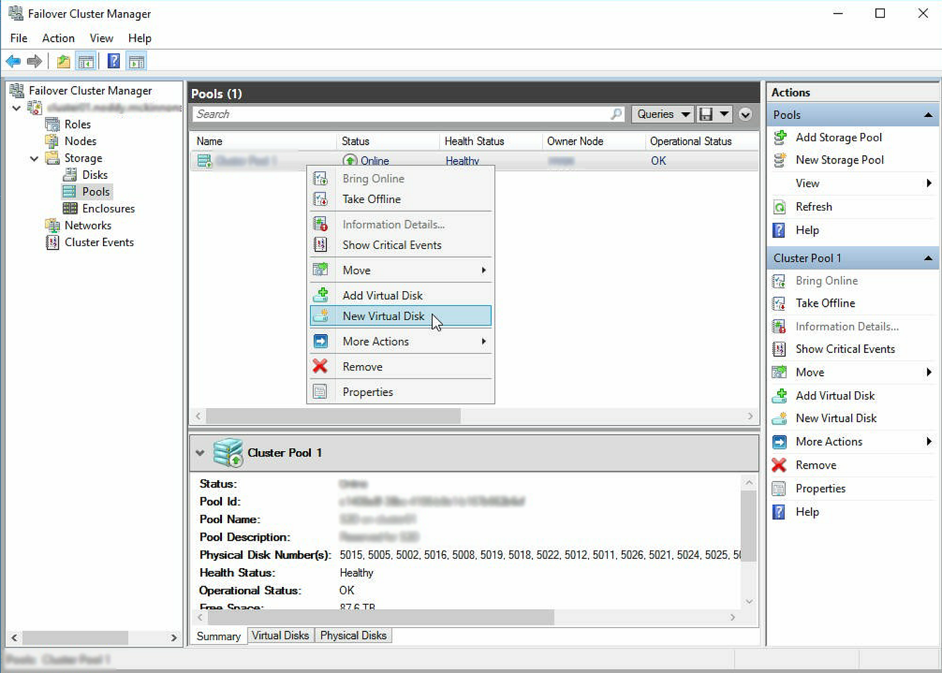
Task: Click the New Storage Pool icon in Actions
Action: pyautogui.click(x=780, y=160)
